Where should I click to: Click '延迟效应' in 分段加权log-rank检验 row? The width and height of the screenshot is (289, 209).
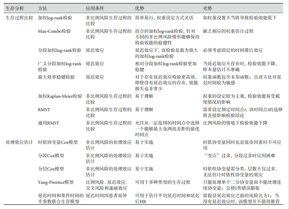click(95, 50)
